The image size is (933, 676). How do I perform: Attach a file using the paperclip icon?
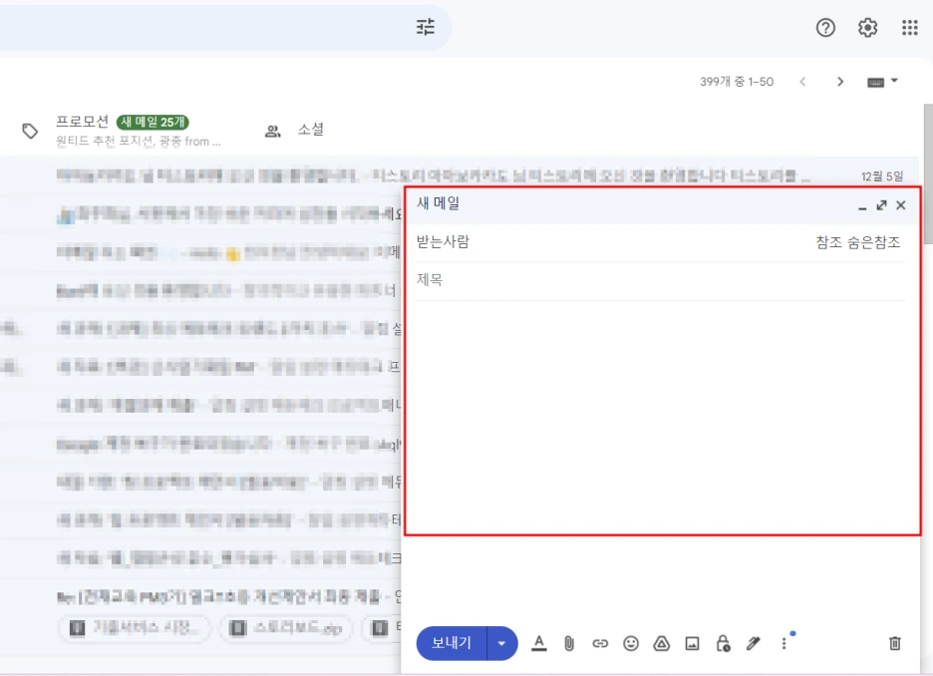pyautogui.click(x=569, y=643)
